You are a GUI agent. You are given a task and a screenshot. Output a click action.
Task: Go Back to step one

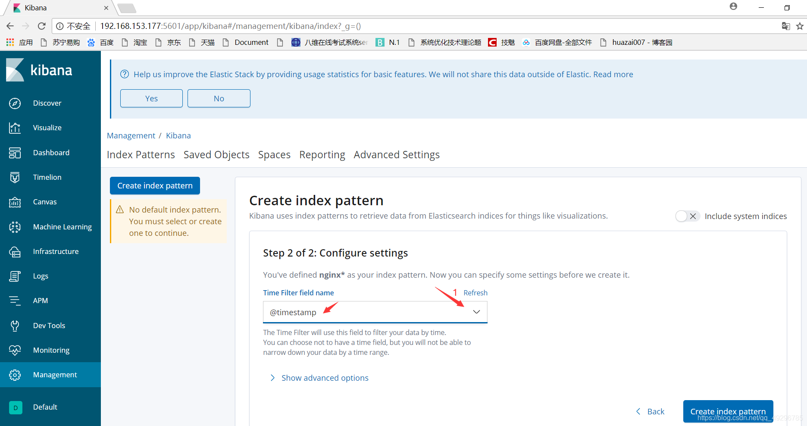(x=651, y=411)
